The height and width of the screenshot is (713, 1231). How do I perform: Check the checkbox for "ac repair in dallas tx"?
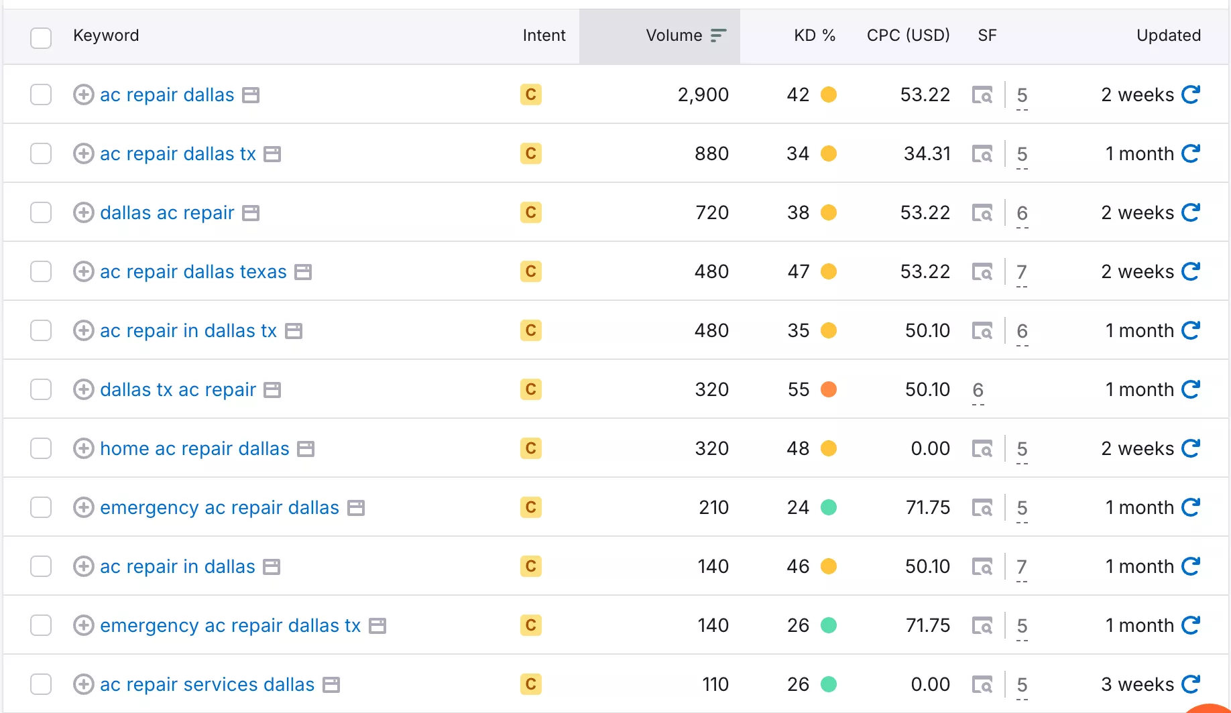[41, 330]
